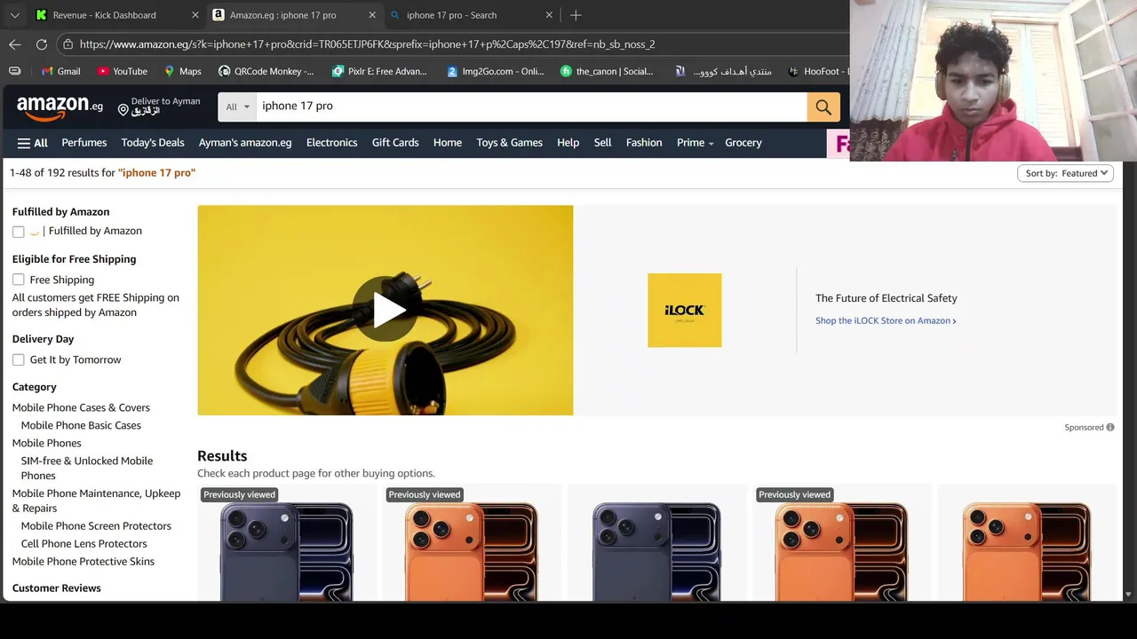Close the Amazon.eg iphone 17 pro tab
The width and height of the screenshot is (1137, 639).
[372, 15]
